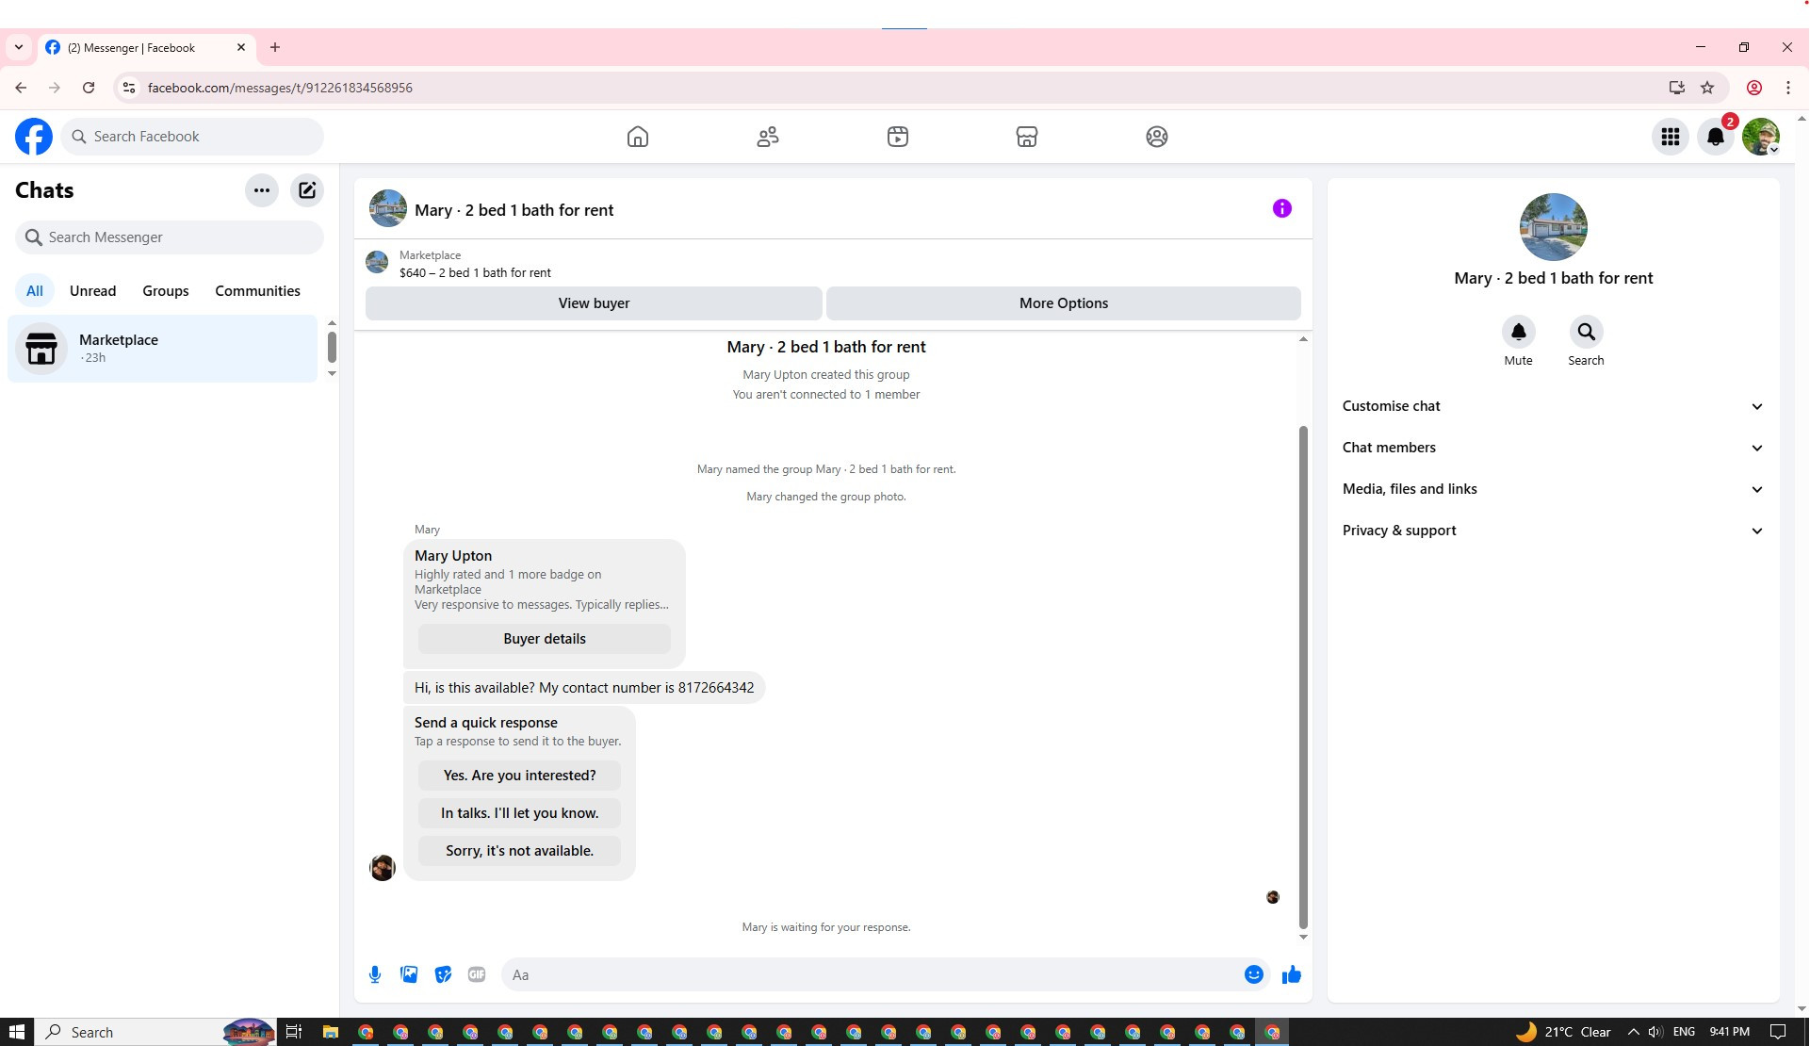Click the listing thumbnail beside $640 price
Image resolution: width=1810 pixels, height=1046 pixels.
click(377, 262)
